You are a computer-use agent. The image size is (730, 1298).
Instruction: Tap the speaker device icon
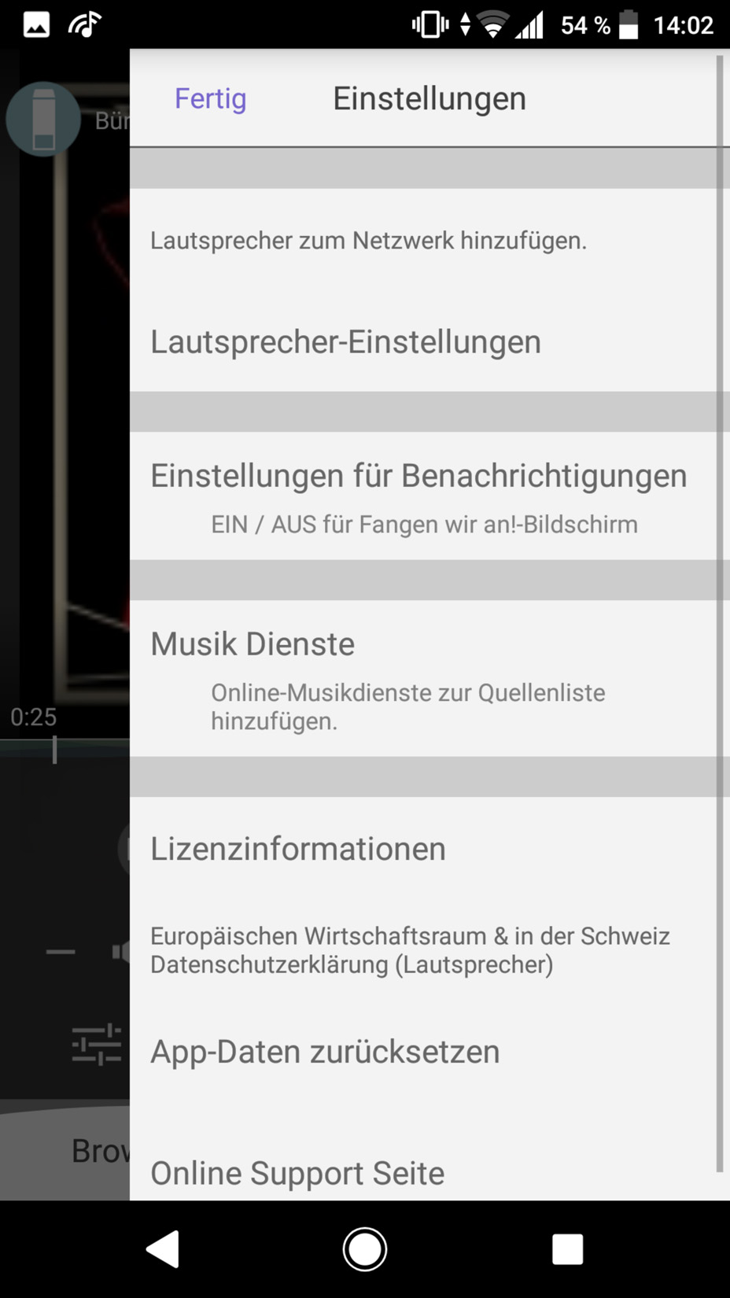point(43,119)
